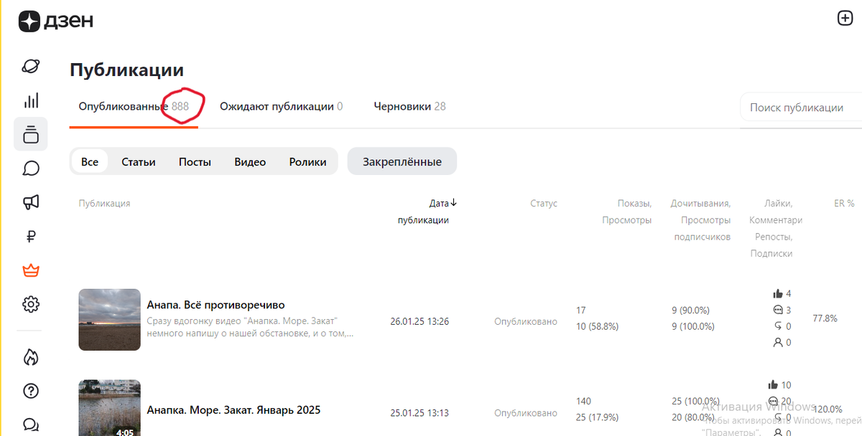Click the likes thumb icon in Январь 2025 row
This screenshot has height=436, width=862.
(x=773, y=385)
